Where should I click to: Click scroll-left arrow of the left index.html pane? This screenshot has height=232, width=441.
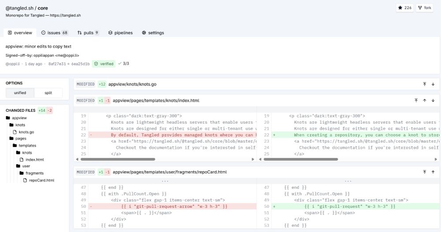pyautogui.click(x=77, y=159)
